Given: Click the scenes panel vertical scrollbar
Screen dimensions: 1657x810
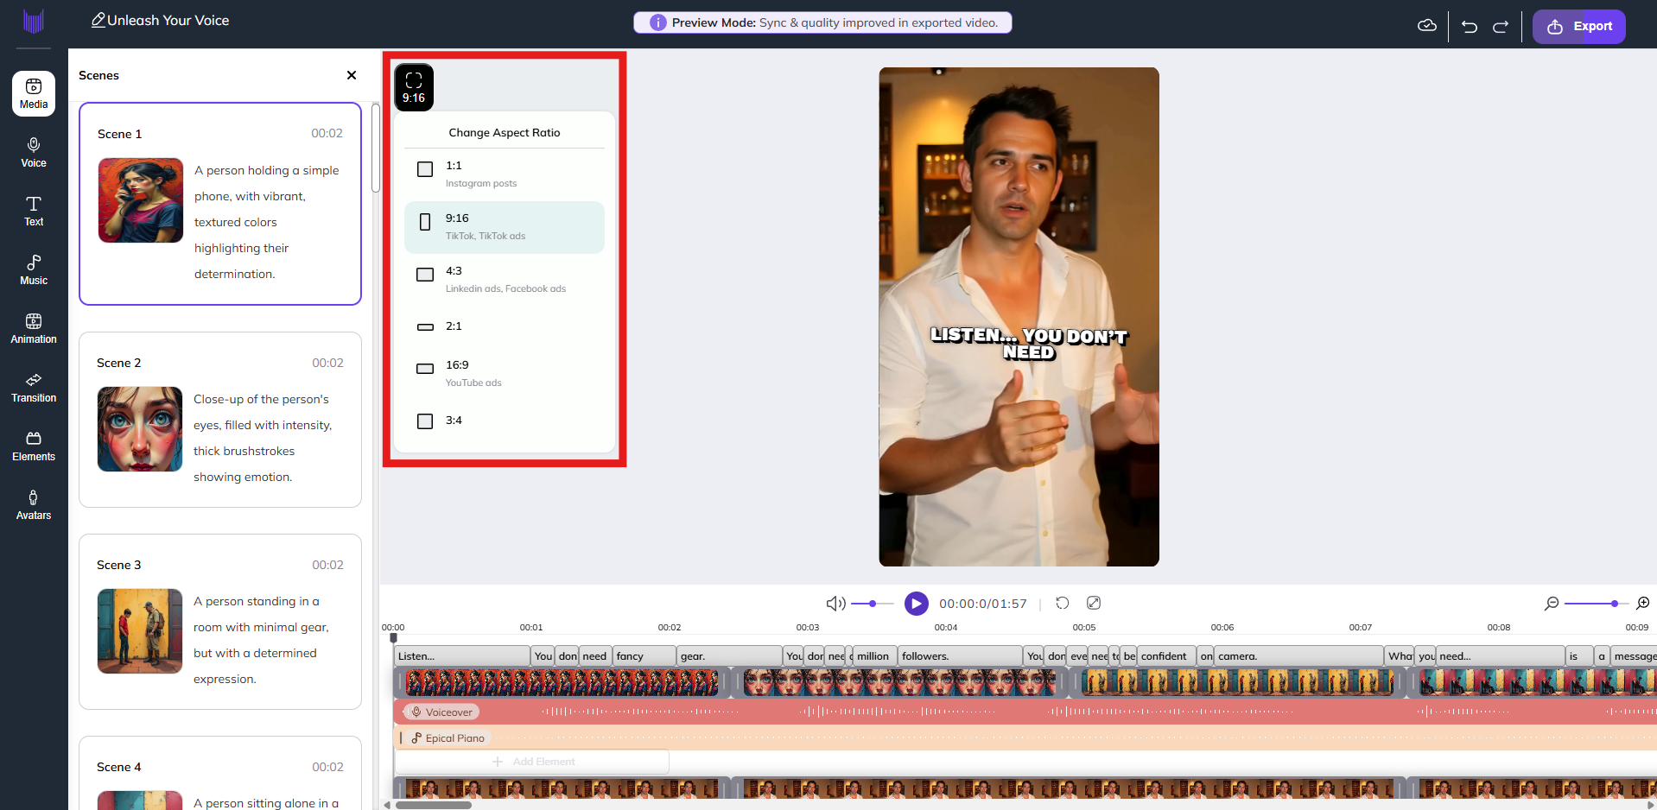Looking at the screenshot, I should 376,148.
